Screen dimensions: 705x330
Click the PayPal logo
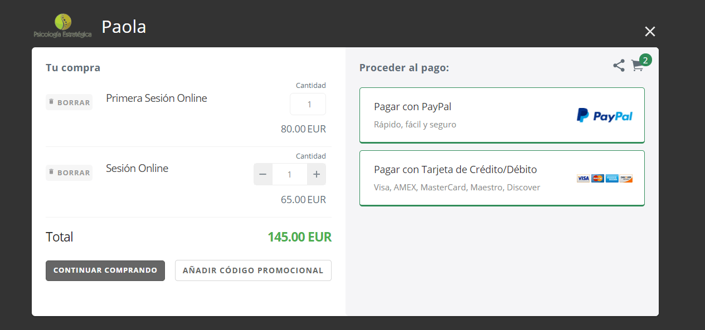[x=605, y=116]
